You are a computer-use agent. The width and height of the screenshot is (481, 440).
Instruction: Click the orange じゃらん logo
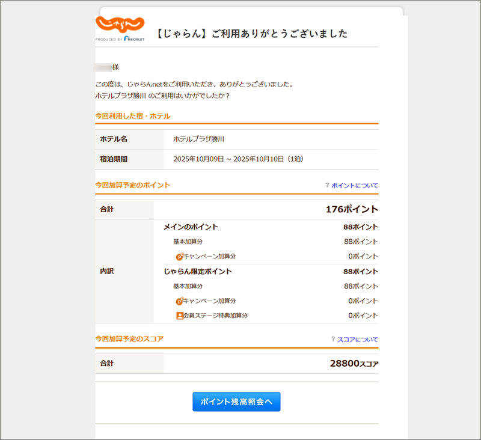pos(120,25)
